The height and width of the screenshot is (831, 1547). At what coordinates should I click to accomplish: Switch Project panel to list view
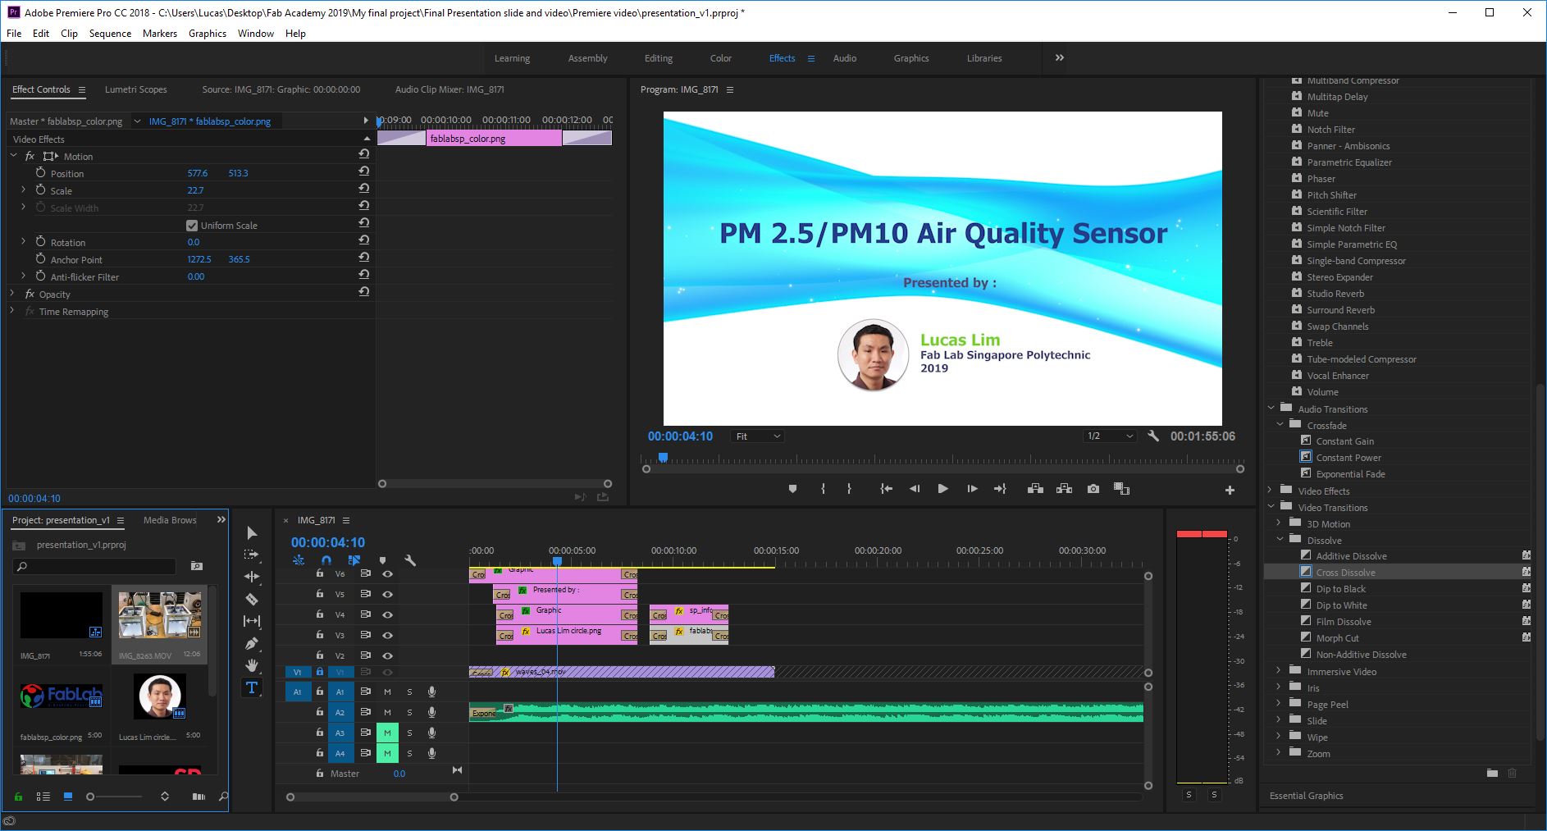point(43,797)
